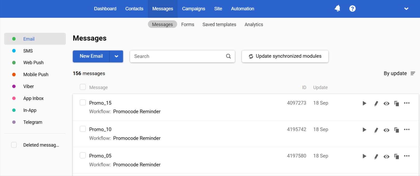Launch campaign for Promo_05 with play icon
Viewport: 420px width, 176px height.
364,156
